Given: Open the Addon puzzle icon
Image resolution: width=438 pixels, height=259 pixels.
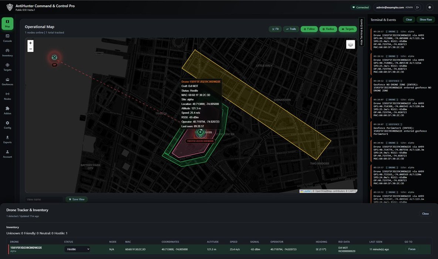Looking at the screenshot, I should pyautogui.click(x=7, y=110).
